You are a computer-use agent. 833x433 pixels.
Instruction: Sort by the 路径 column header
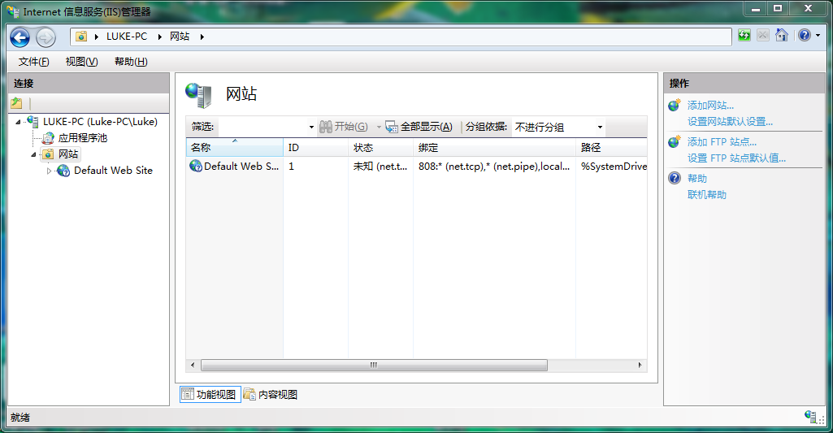(611, 147)
